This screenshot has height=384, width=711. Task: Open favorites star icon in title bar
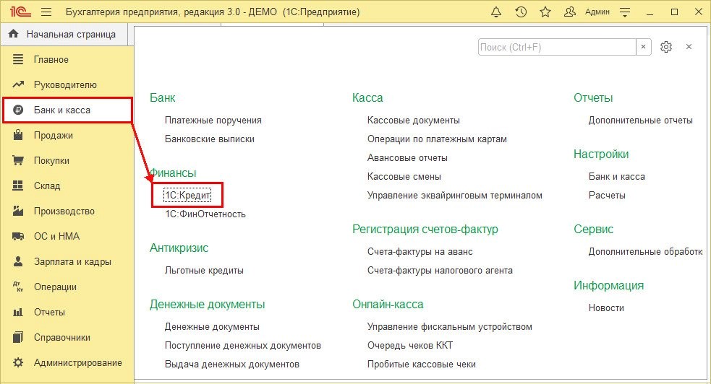(x=545, y=12)
